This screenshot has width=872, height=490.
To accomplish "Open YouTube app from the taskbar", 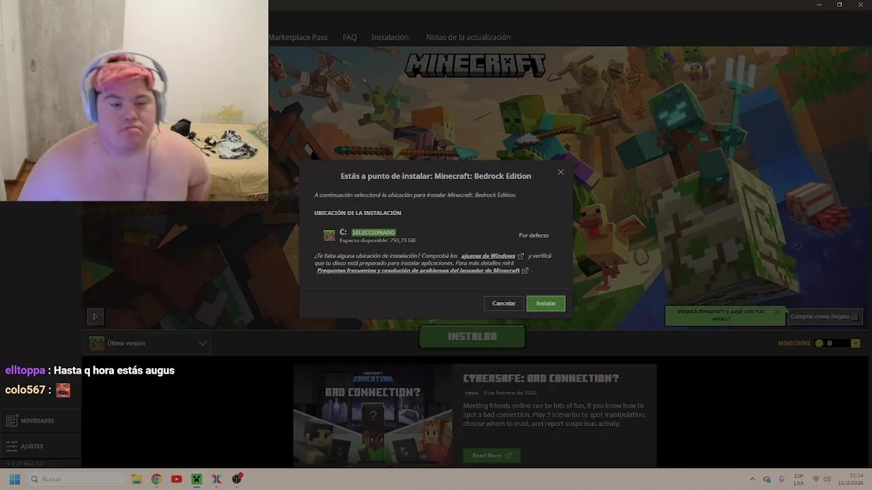I will click(176, 479).
